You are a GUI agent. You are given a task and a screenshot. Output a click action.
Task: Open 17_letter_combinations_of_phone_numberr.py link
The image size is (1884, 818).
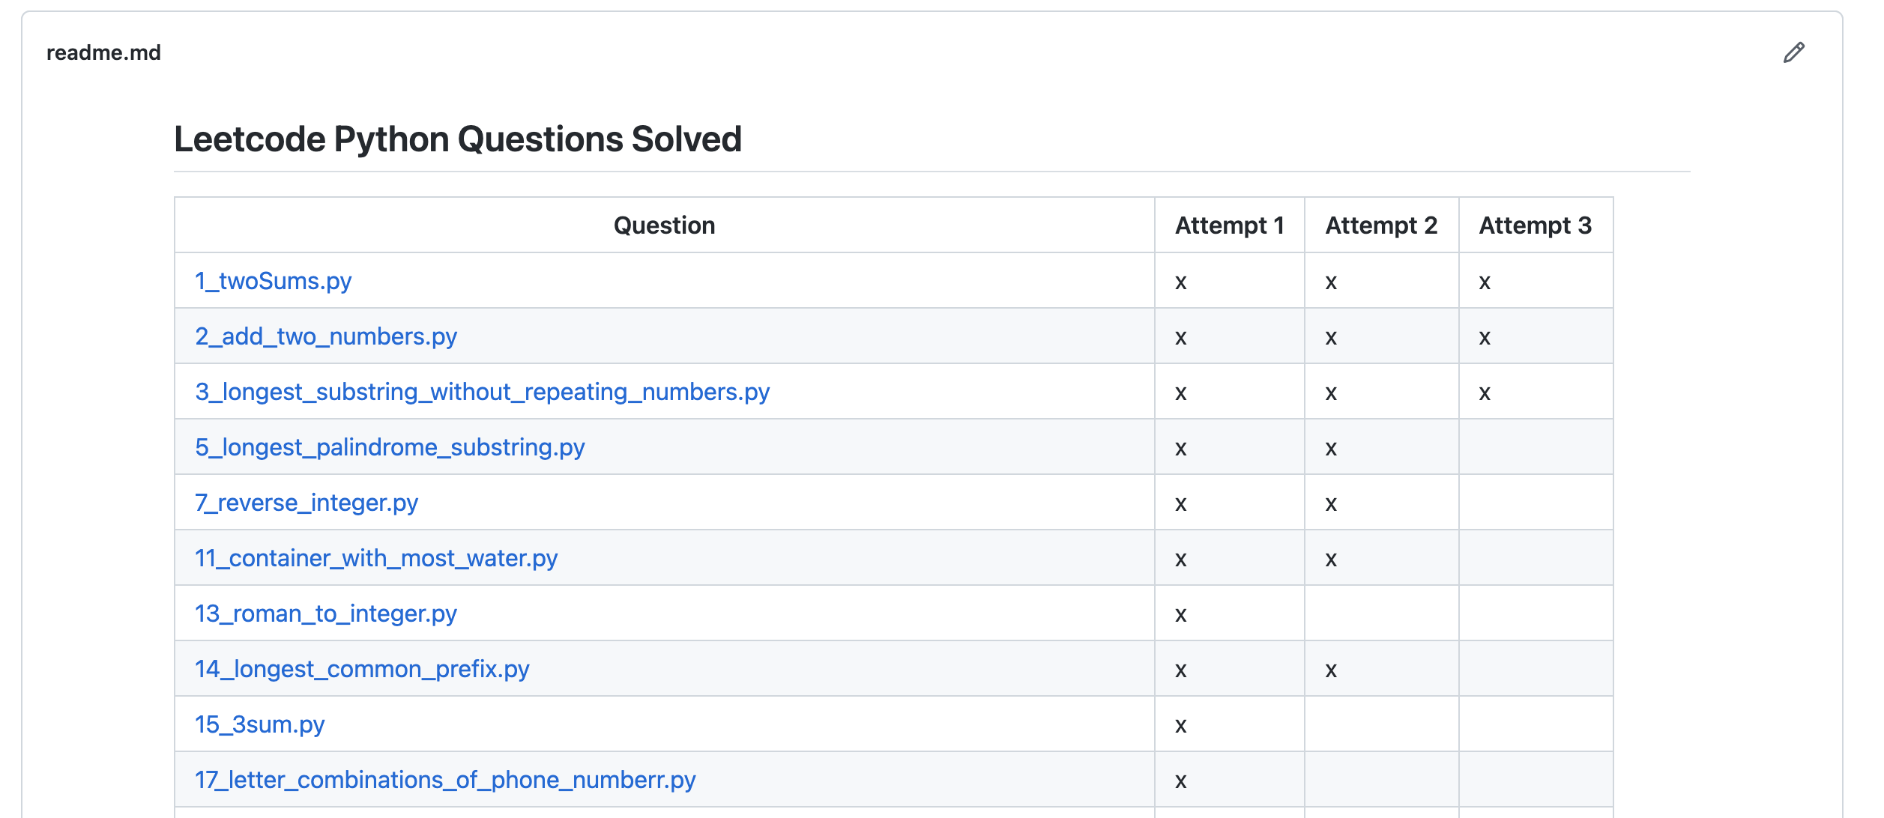pos(445,780)
